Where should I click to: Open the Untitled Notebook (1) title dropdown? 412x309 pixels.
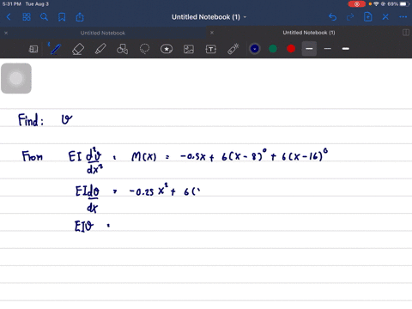click(x=209, y=17)
